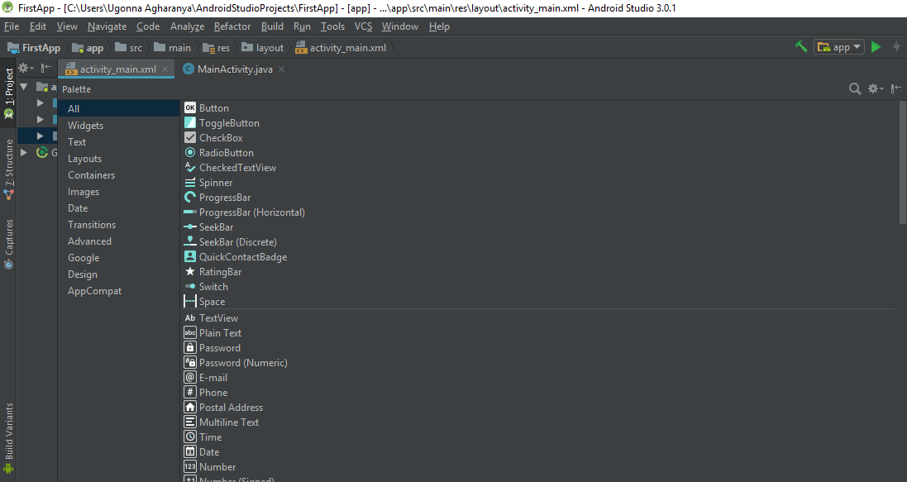Show the All palette category

click(119, 109)
